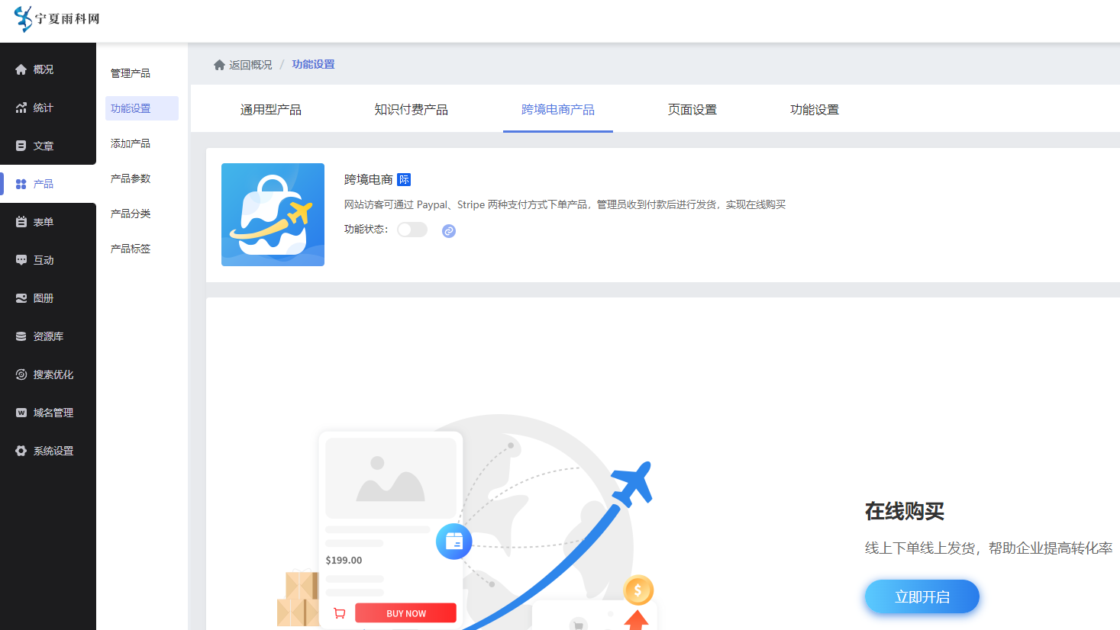This screenshot has height=630, width=1120.
Task: Click the home icon in the breadcrumb
Action: coord(219,65)
